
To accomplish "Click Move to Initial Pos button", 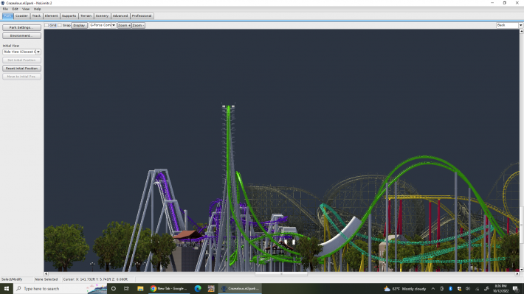I will (21, 77).
